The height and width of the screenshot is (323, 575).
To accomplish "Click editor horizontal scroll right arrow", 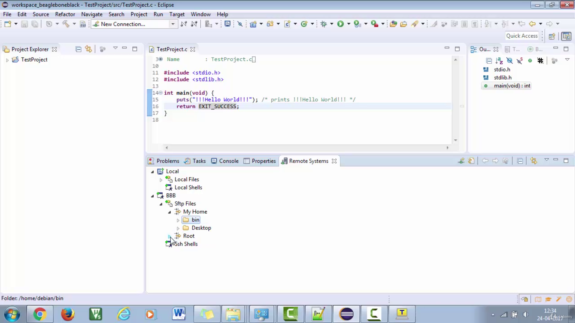I will click(447, 148).
